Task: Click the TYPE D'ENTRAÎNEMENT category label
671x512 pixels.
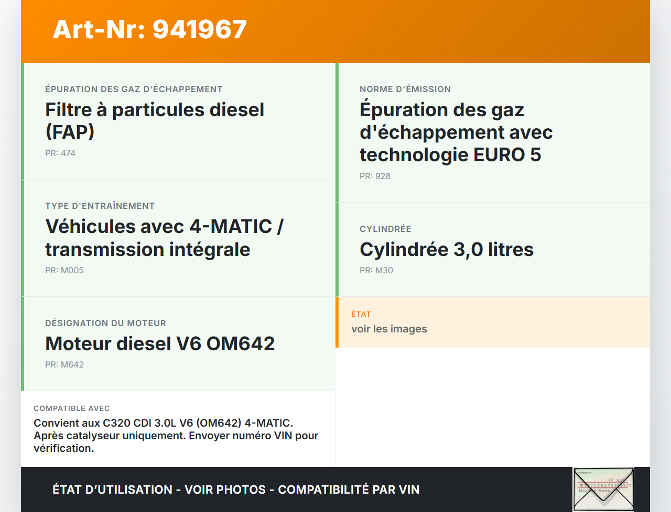Action: click(x=100, y=206)
